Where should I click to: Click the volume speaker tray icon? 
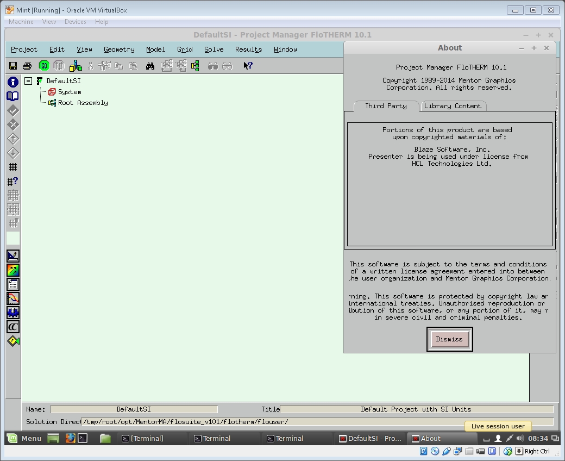[519, 438]
